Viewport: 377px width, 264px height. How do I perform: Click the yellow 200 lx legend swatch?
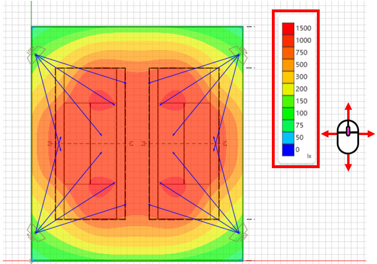288,89
